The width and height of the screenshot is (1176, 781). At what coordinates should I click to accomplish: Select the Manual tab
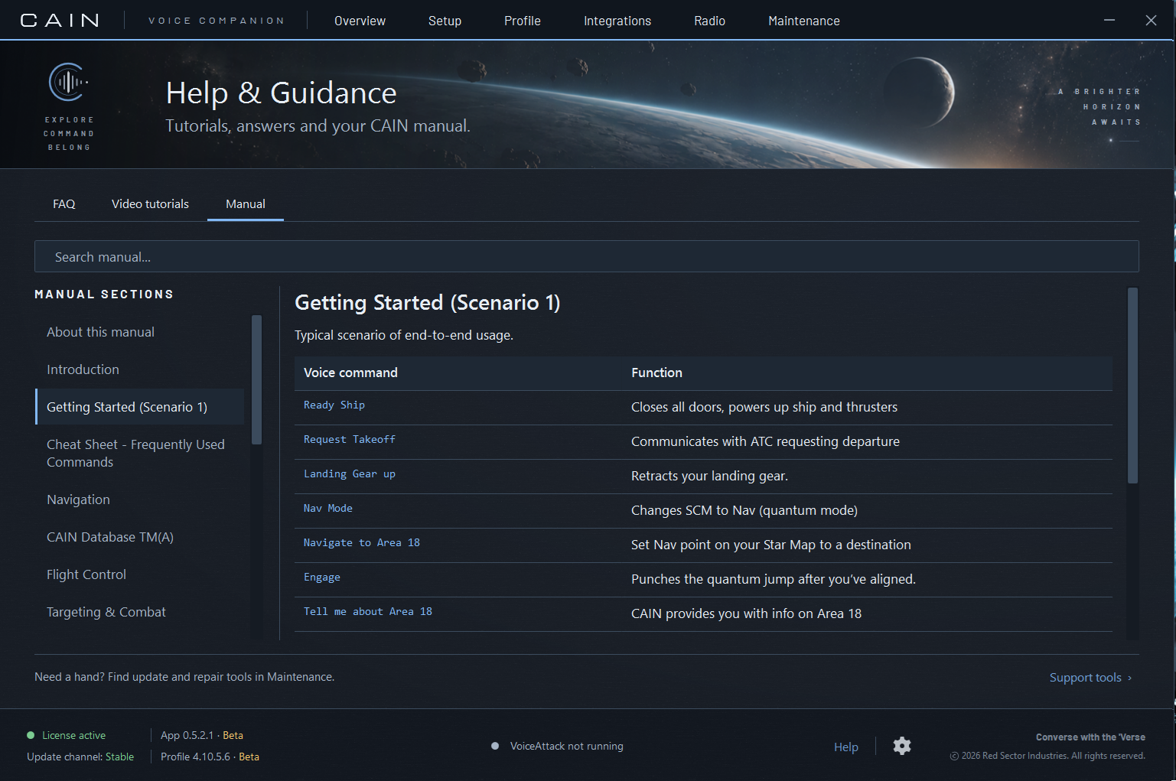tap(246, 204)
